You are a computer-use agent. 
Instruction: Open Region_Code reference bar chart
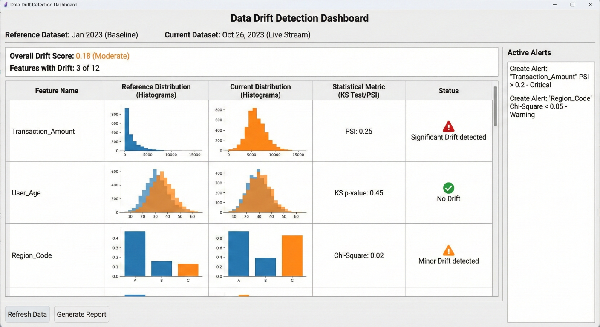[x=156, y=255]
